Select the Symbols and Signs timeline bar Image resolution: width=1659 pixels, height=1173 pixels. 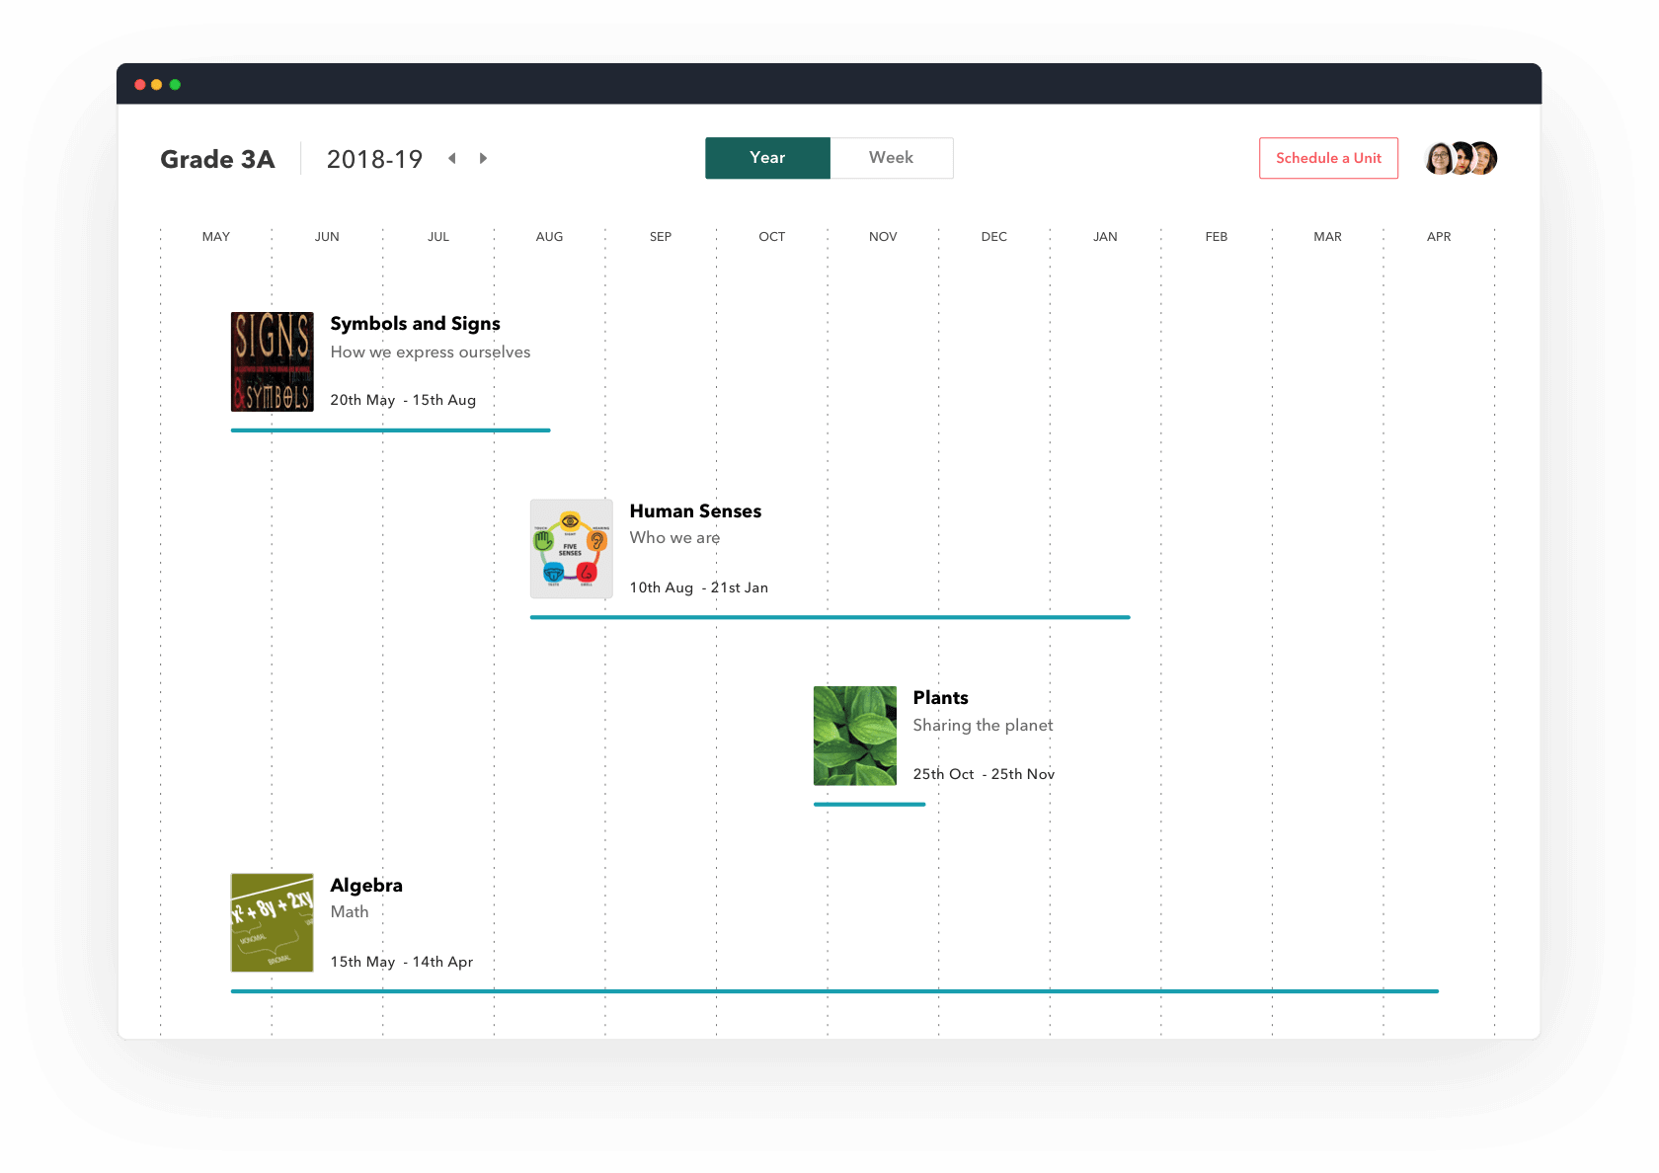390,430
